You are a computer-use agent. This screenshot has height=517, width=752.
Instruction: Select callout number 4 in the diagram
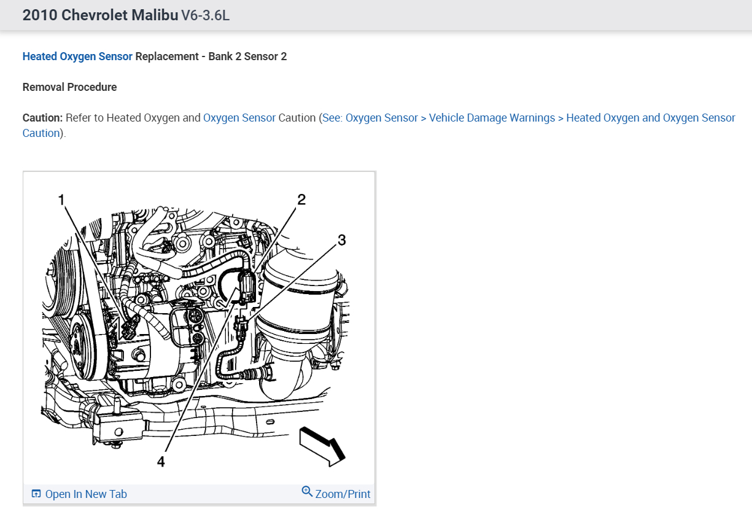(x=161, y=461)
